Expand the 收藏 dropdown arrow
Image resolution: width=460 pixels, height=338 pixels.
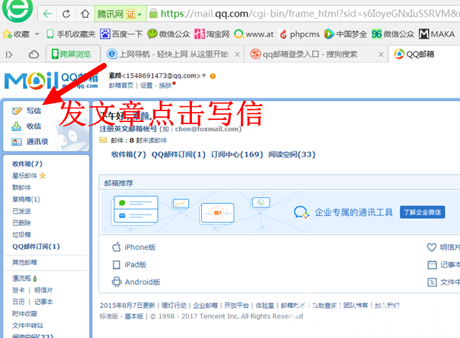point(37,34)
